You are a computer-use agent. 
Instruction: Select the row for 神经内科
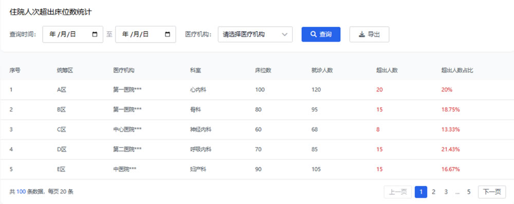257,129
